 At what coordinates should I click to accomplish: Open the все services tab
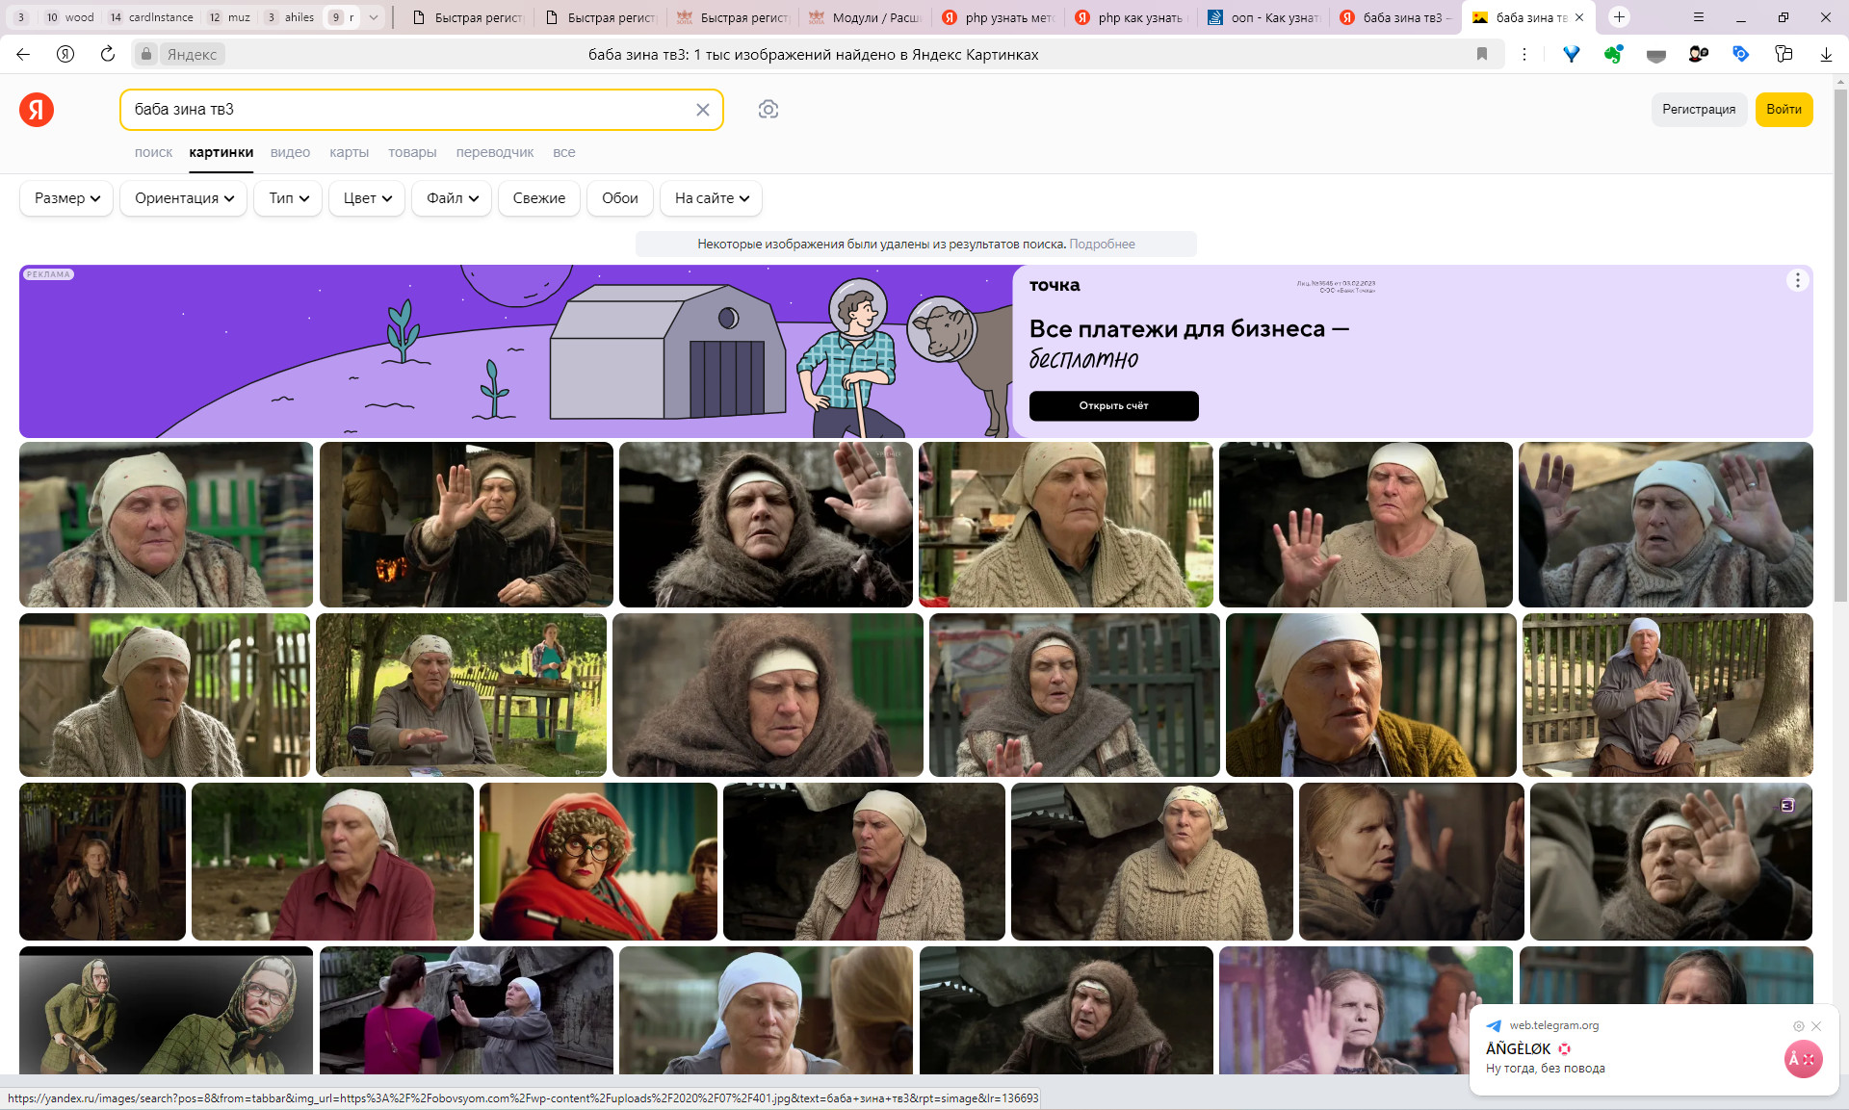click(563, 152)
